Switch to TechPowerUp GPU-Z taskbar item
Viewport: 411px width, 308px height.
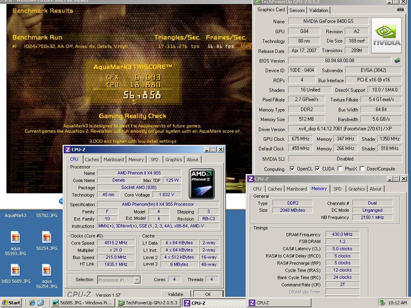[x=149, y=303]
